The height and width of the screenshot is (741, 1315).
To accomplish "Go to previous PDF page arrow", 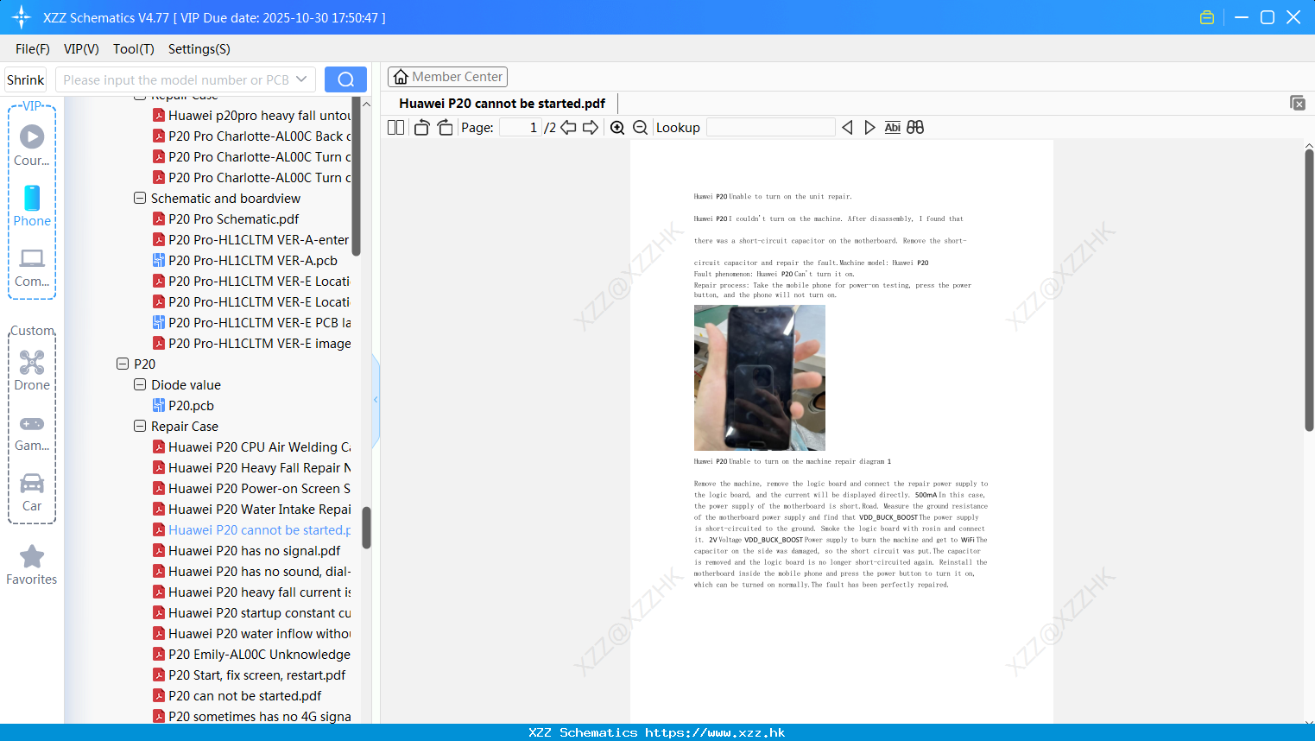I will (568, 128).
